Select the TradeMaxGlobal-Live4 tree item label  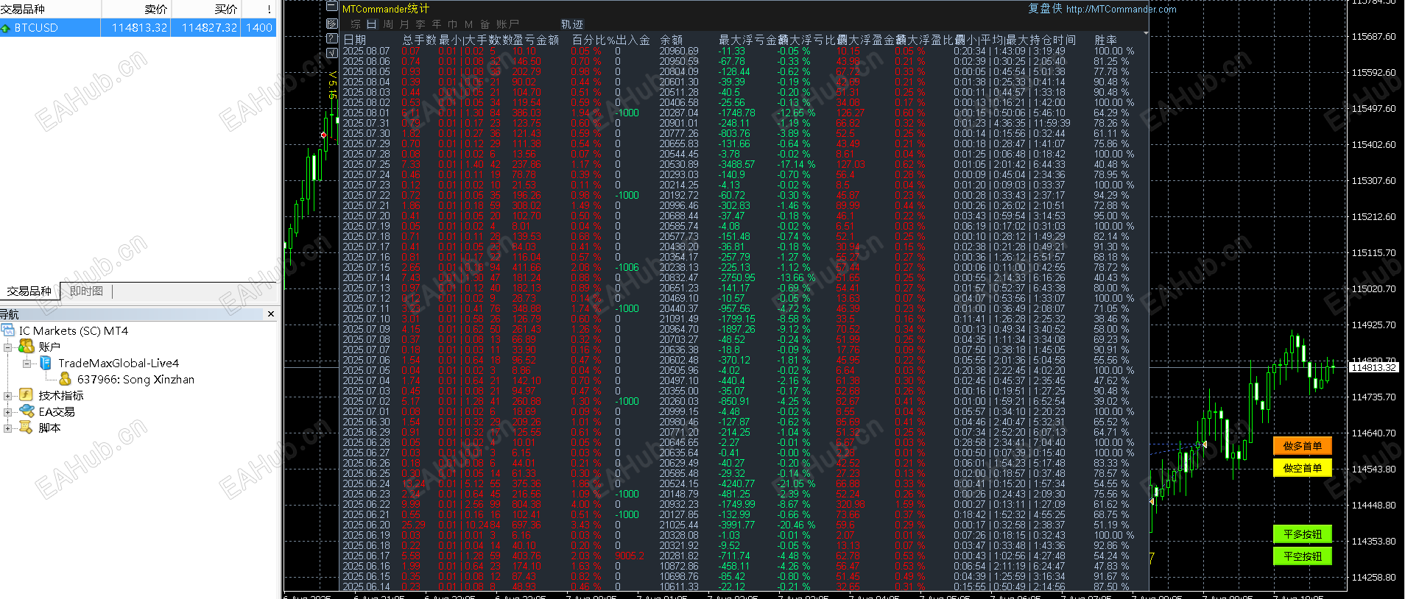(119, 364)
